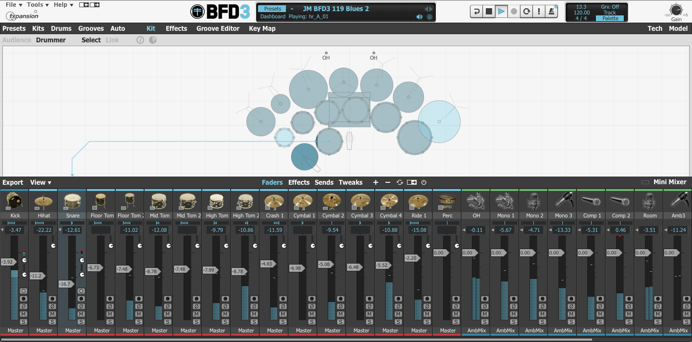Switch to the Kits tab
Viewport: 692px width, 342px height.
point(38,28)
